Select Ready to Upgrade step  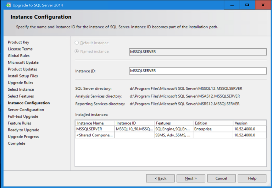23,130
